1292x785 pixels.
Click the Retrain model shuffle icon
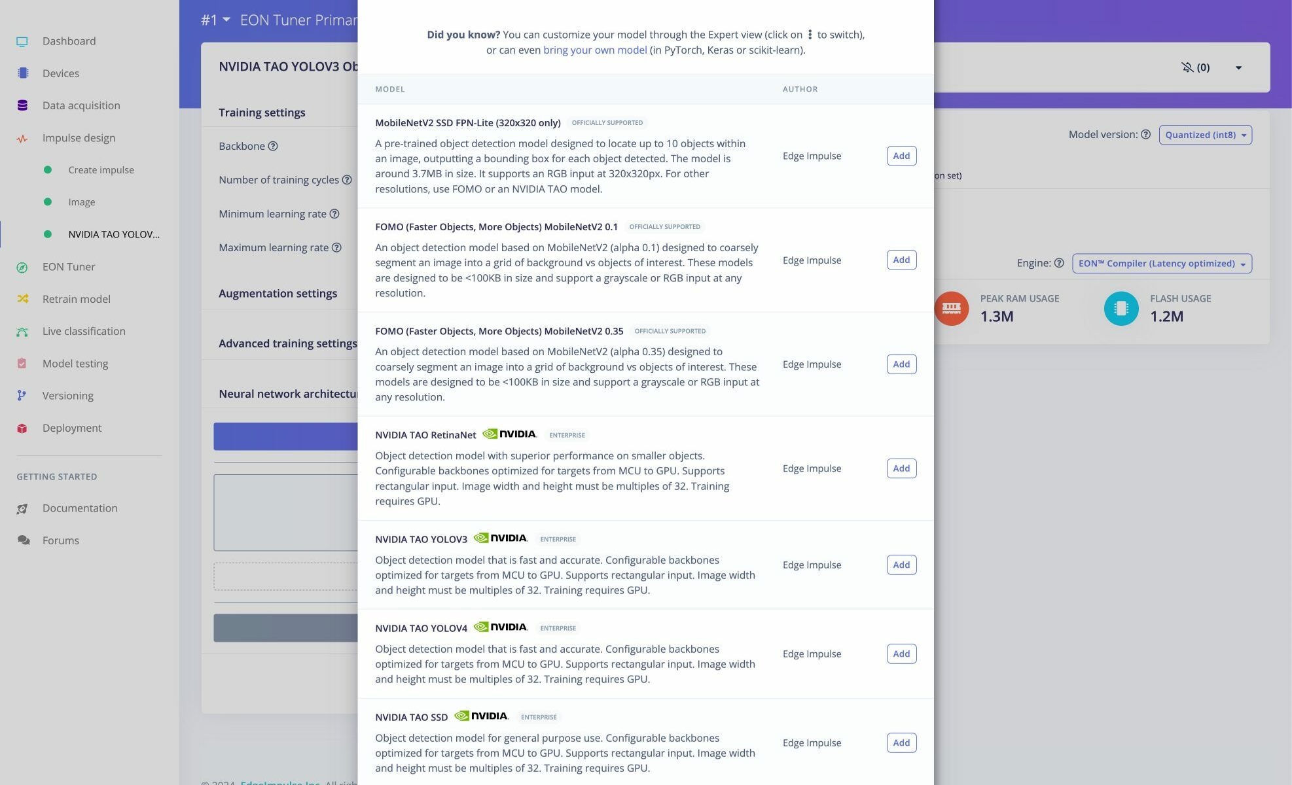23,299
